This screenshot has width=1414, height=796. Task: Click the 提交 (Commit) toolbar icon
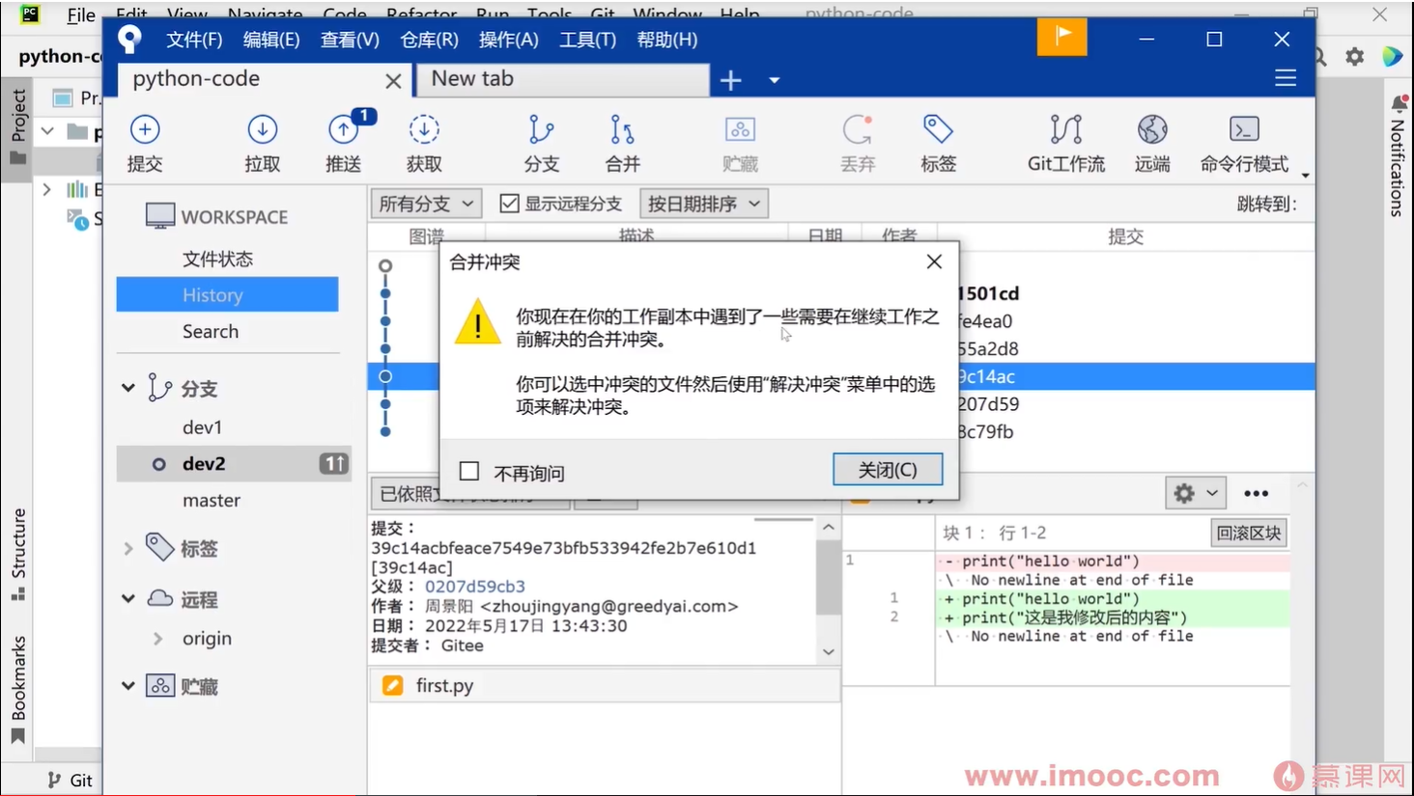pos(145,140)
